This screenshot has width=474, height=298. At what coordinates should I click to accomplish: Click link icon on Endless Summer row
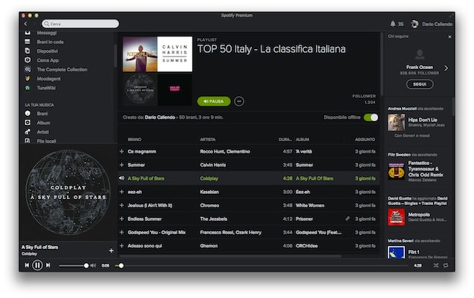pos(348,218)
